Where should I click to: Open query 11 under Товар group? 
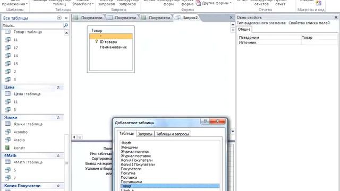pos(15,40)
